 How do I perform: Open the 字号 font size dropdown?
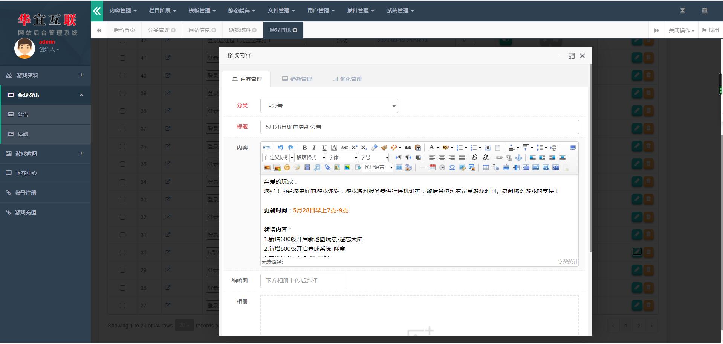[374, 158]
